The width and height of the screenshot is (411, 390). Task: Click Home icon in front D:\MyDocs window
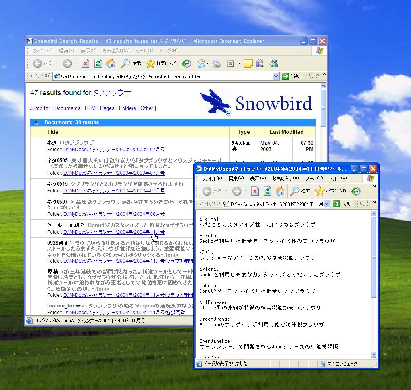pos(280,191)
